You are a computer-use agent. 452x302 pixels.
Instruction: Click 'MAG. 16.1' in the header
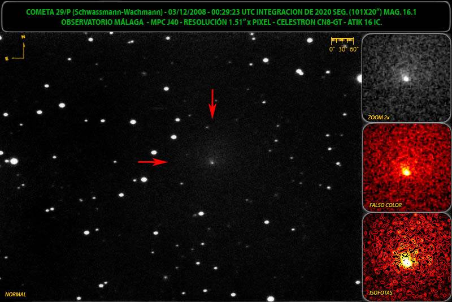tap(400, 12)
